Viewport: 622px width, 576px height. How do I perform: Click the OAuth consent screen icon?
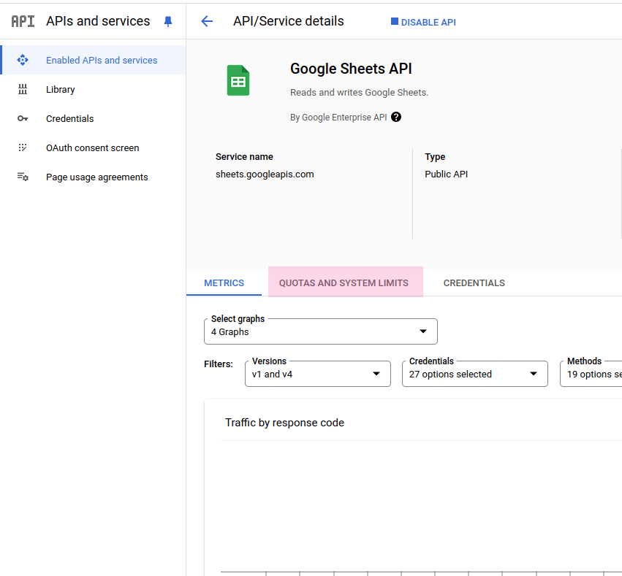point(23,147)
